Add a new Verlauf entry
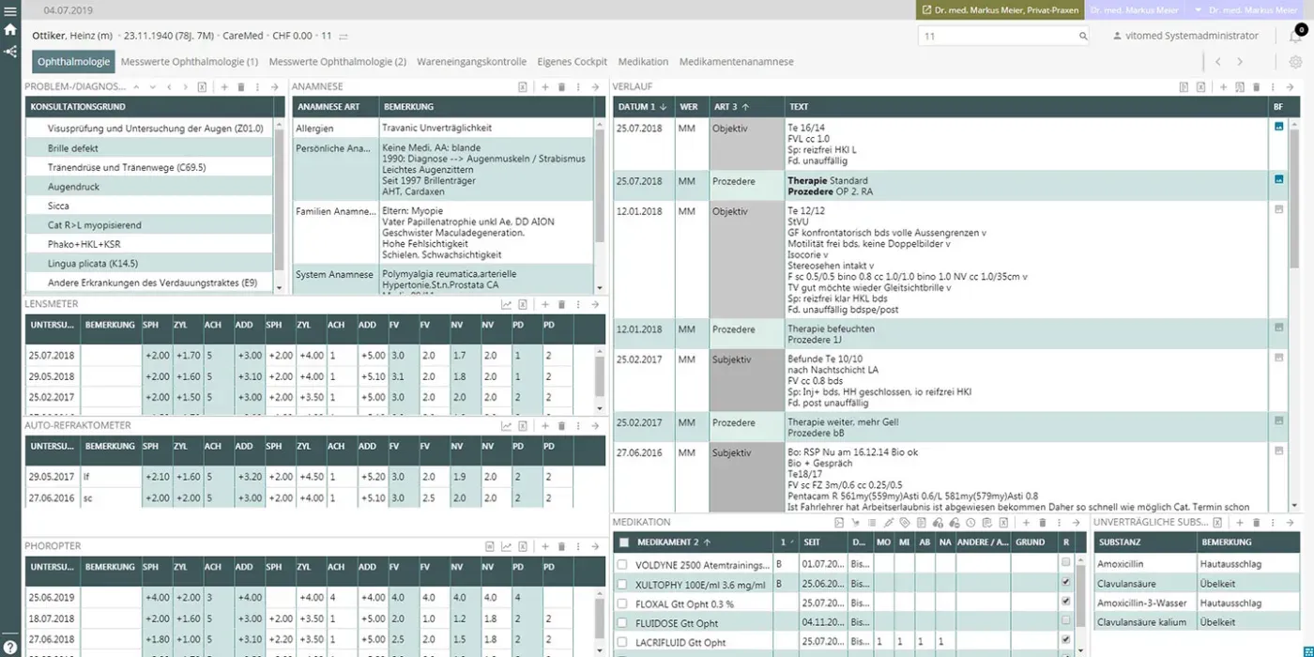 point(1223,86)
